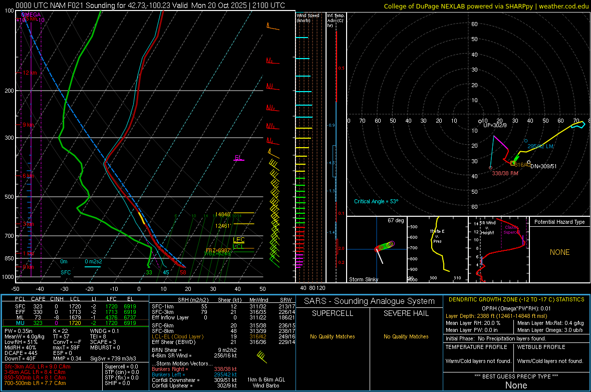Click the sounding title with valid time

point(150,6)
